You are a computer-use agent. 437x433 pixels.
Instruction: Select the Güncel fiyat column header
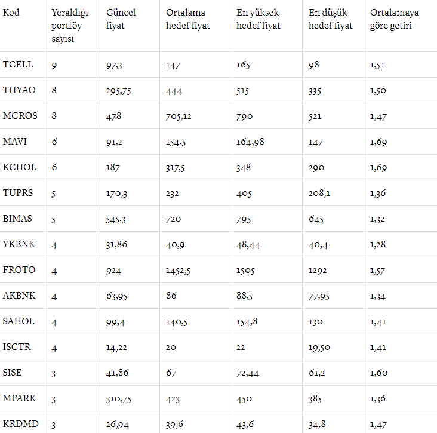(x=121, y=19)
